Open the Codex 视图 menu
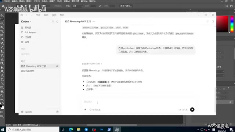The image size is (235, 132). [x=54, y=15]
